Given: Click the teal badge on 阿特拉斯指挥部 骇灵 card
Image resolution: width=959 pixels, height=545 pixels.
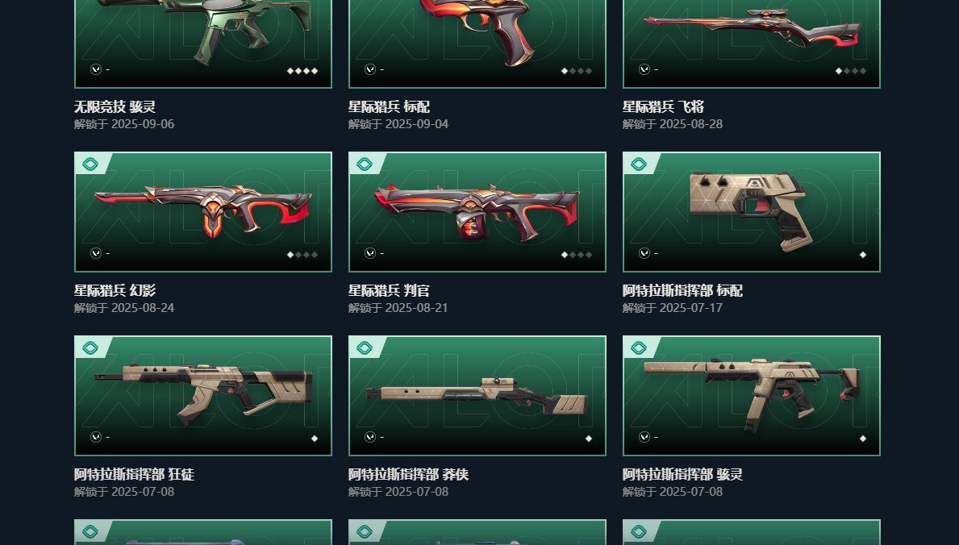Looking at the screenshot, I should coord(639,347).
